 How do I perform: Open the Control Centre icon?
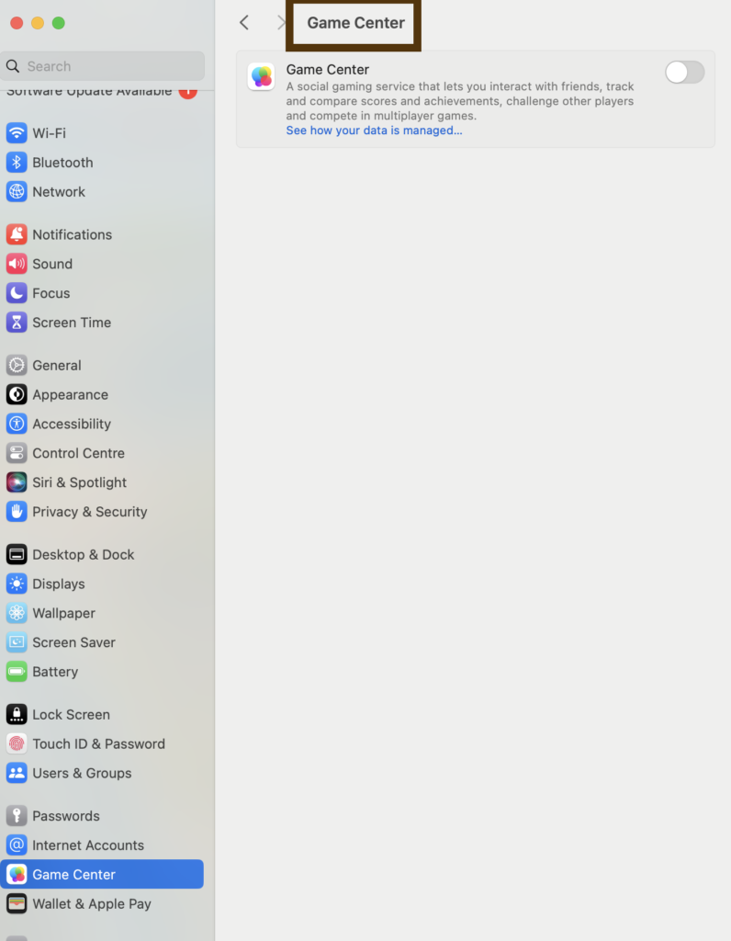17,453
